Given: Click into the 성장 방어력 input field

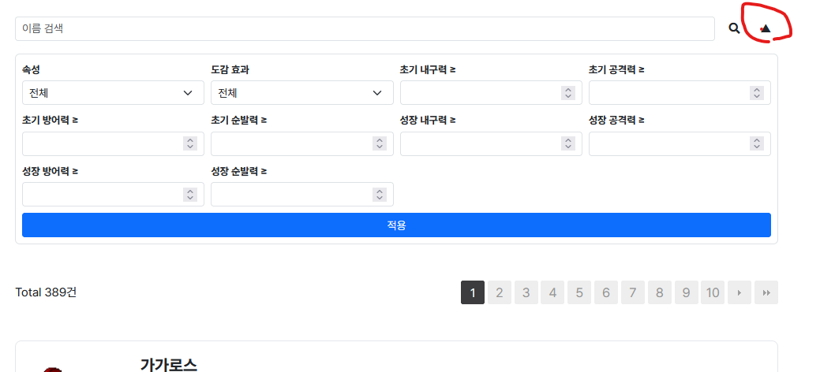Looking at the screenshot, I should point(100,195).
